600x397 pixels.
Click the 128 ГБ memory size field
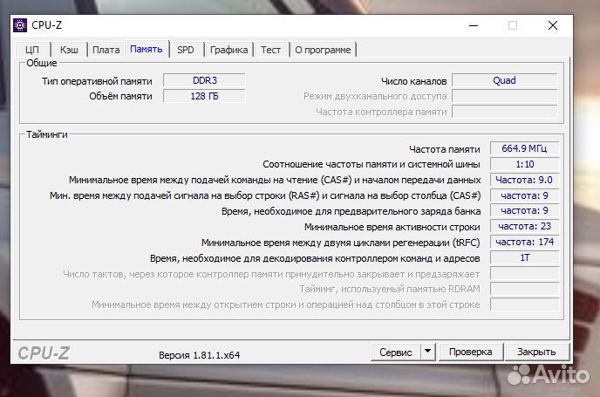204,96
